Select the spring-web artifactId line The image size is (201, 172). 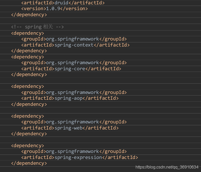pyautogui.click(x=70, y=128)
